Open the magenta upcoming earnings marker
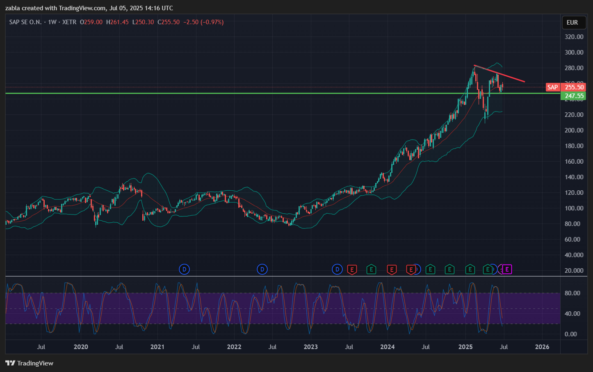The image size is (593, 372). coord(507,269)
